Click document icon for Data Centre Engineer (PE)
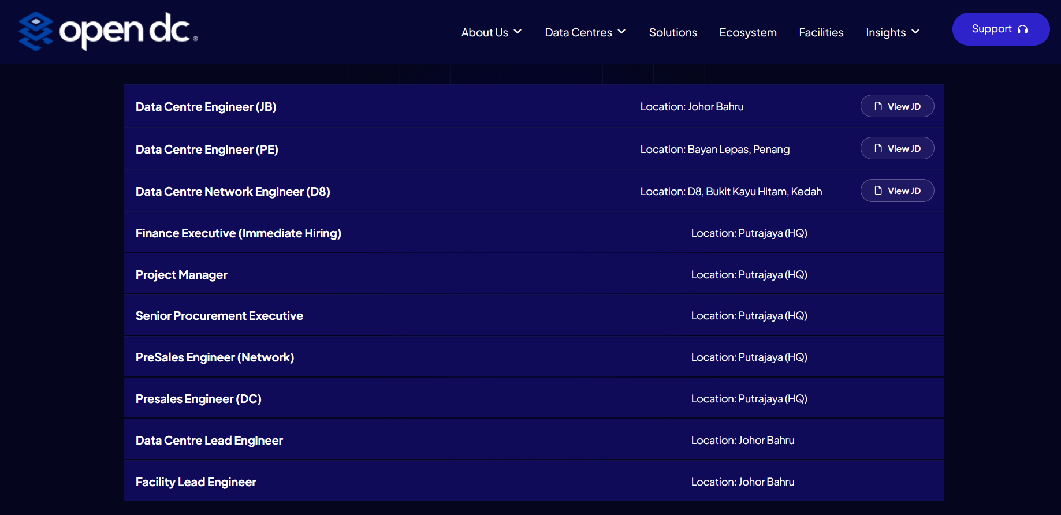1061x515 pixels. pyautogui.click(x=878, y=148)
